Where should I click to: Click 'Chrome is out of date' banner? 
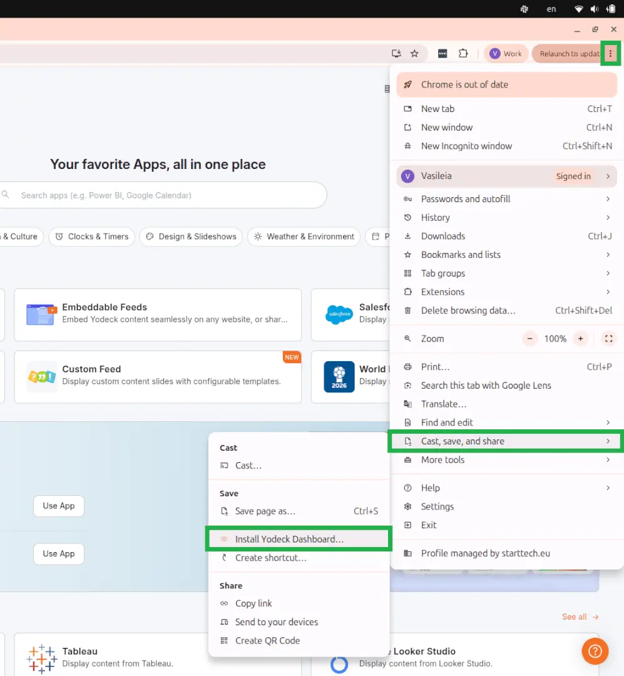coord(506,84)
